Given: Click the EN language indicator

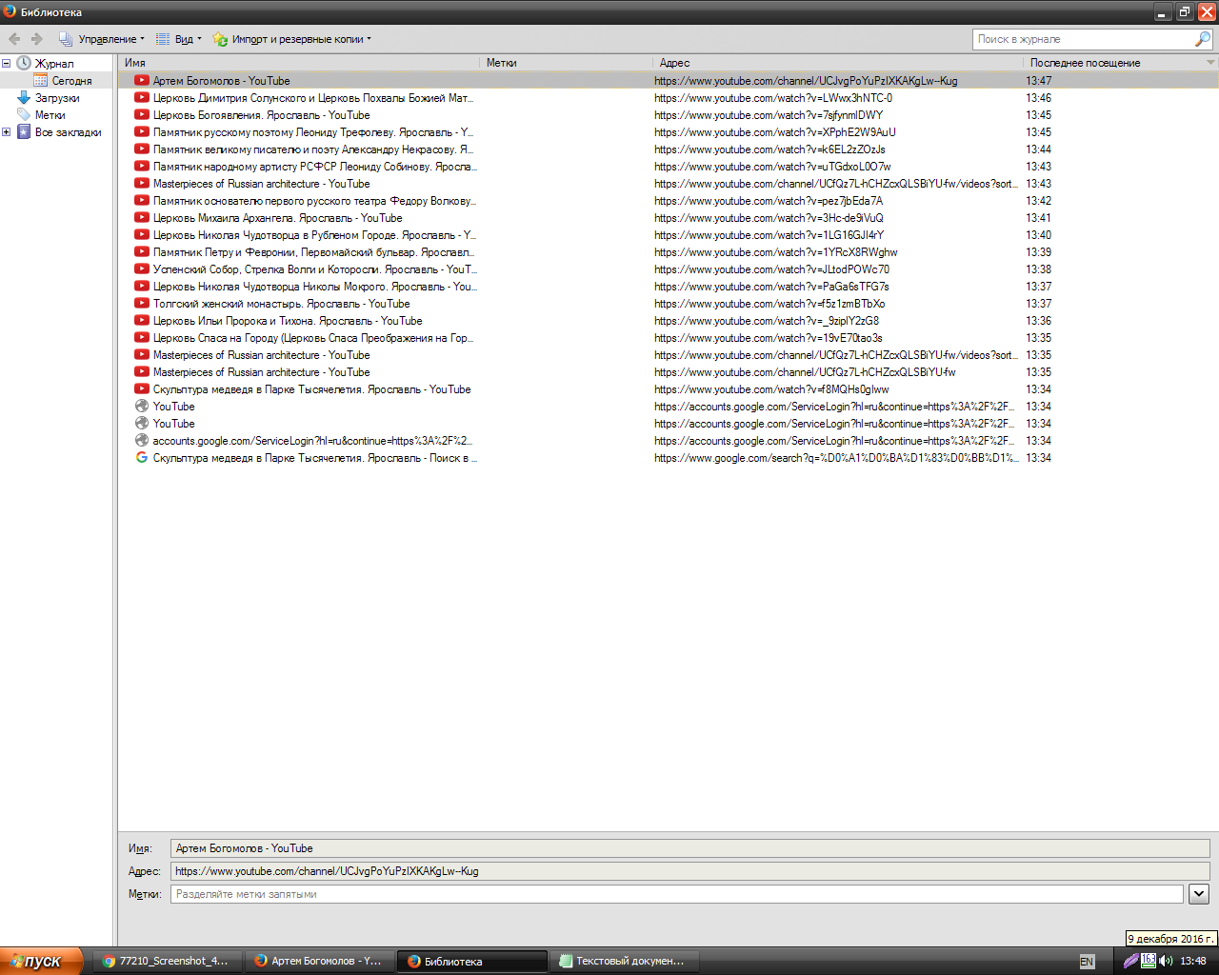Looking at the screenshot, I should coord(1087,962).
